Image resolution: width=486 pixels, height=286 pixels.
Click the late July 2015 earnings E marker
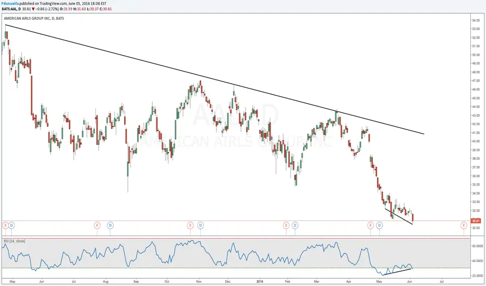tap(97, 225)
